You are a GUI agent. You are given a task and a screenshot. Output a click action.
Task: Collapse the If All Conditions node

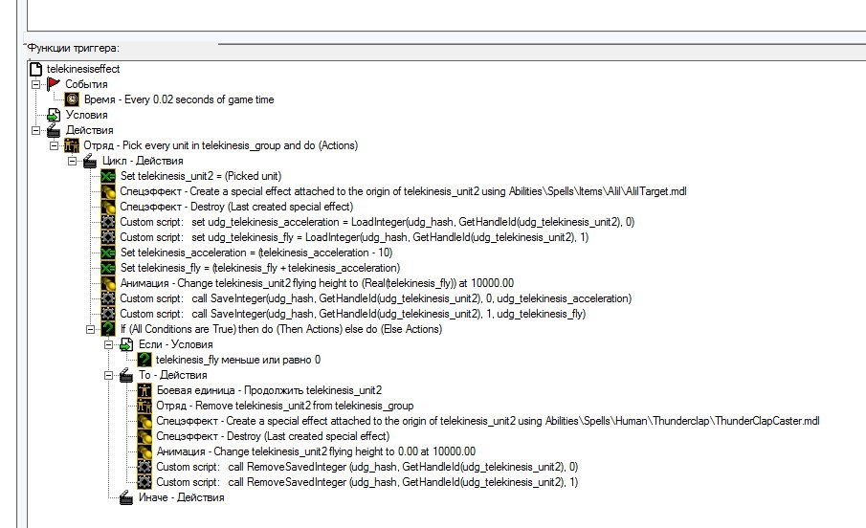[x=91, y=329]
